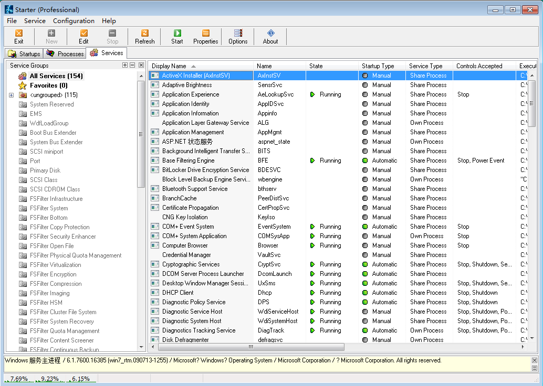Screen dimensions: 543x386
Task: Click the About toolbar icon
Action: coord(270,36)
